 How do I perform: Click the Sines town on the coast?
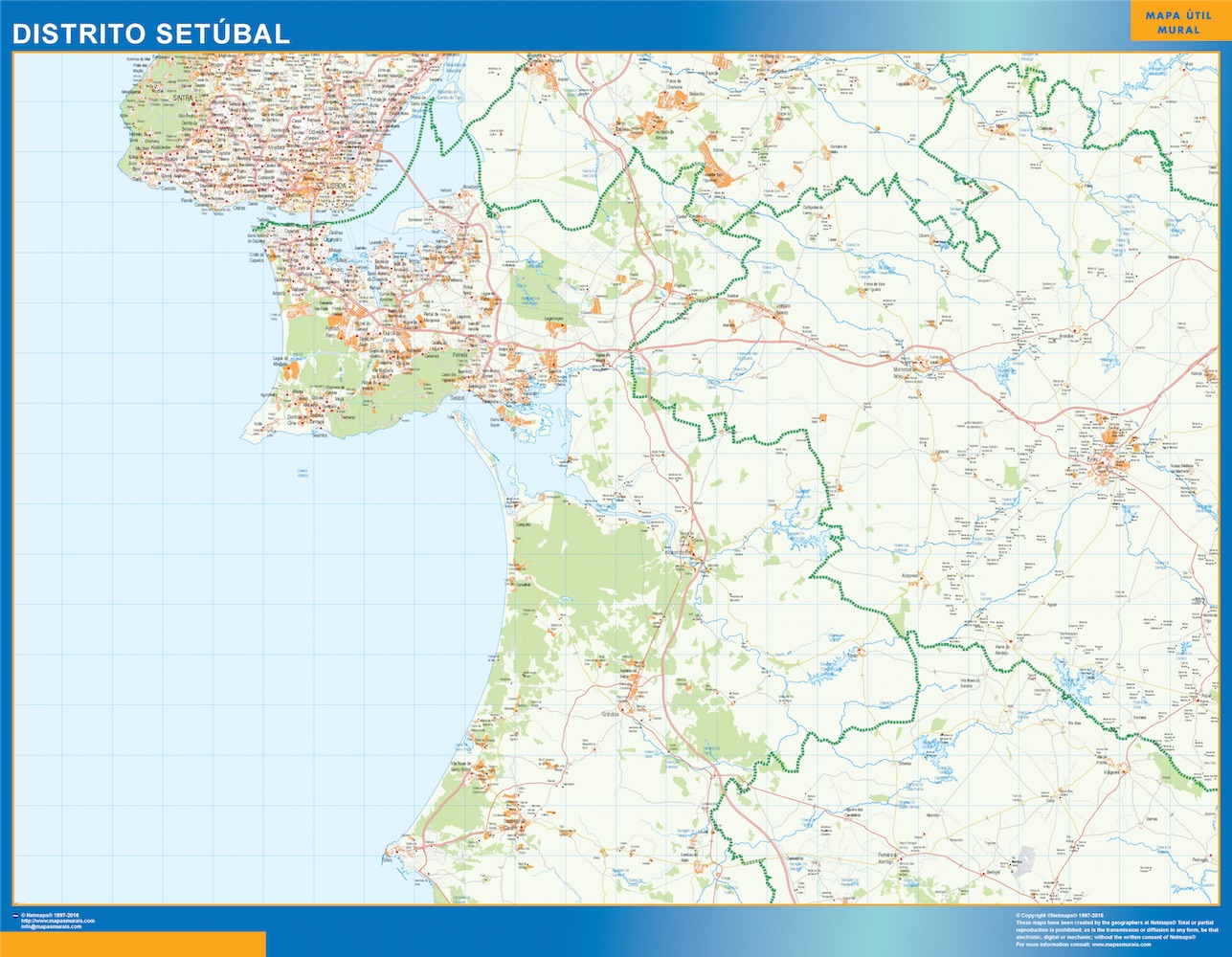[x=388, y=859]
